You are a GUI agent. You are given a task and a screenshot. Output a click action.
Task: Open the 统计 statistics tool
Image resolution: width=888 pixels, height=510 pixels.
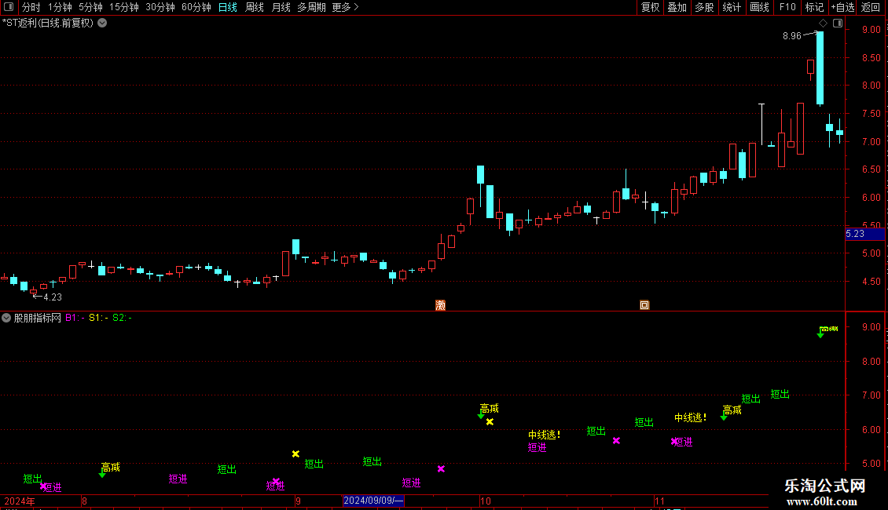pyautogui.click(x=732, y=7)
